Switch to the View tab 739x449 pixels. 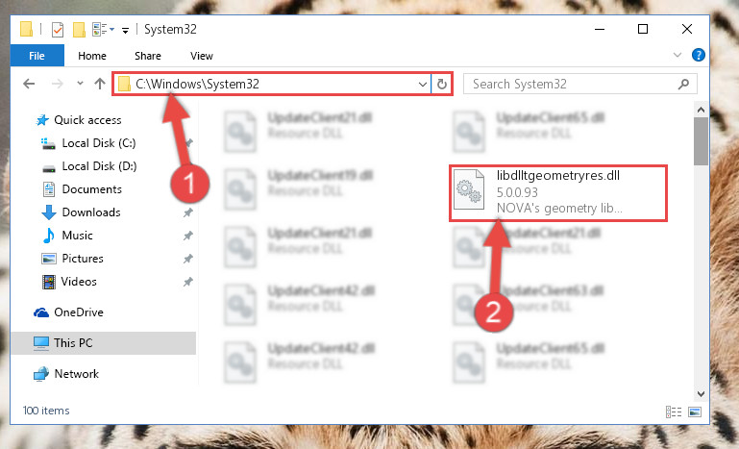point(202,56)
